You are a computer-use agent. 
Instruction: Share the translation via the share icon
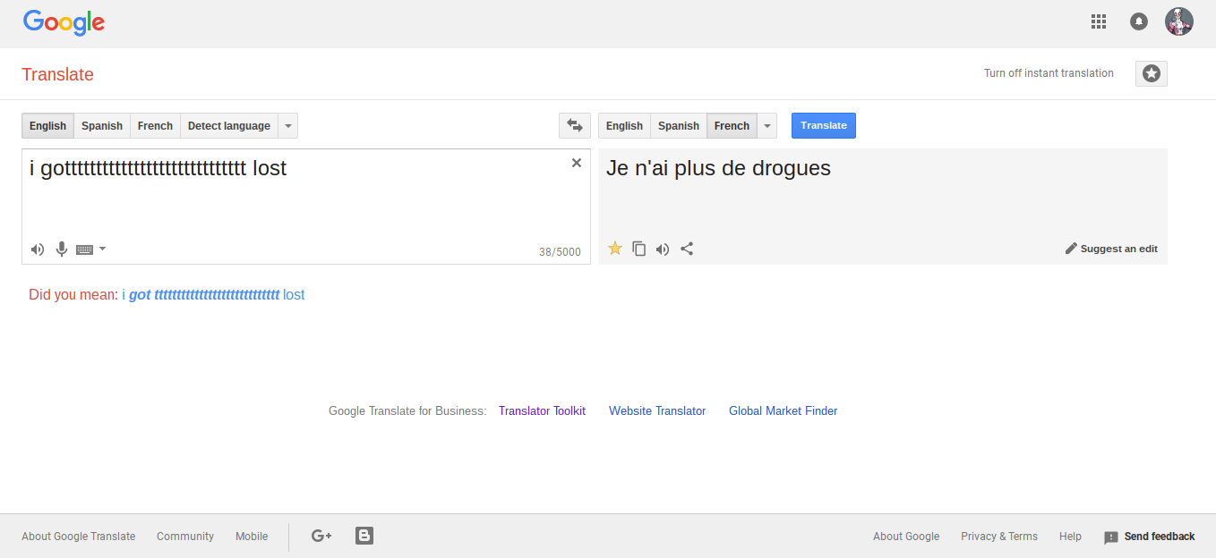687,249
